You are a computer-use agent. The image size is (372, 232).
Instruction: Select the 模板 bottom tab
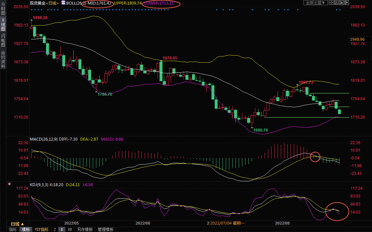click(26, 229)
